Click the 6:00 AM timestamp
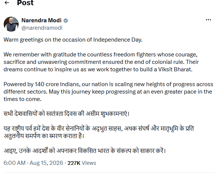220x173 pixels. tap(15, 163)
